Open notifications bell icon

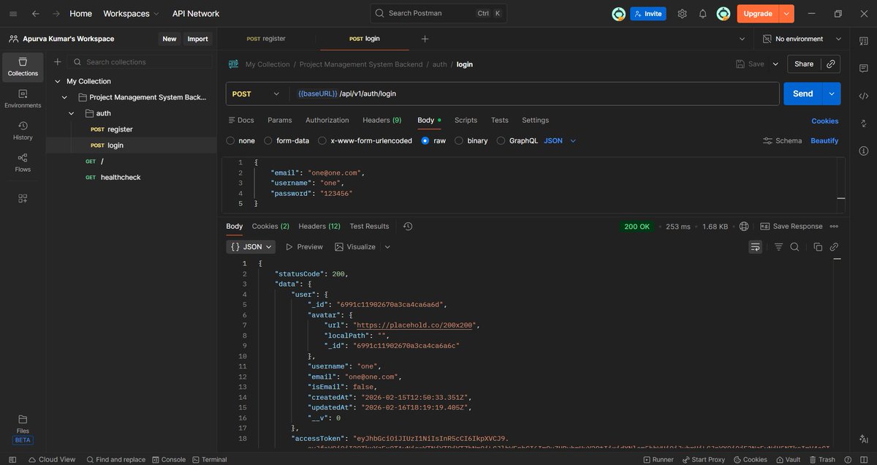pyautogui.click(x=702, y=13)
